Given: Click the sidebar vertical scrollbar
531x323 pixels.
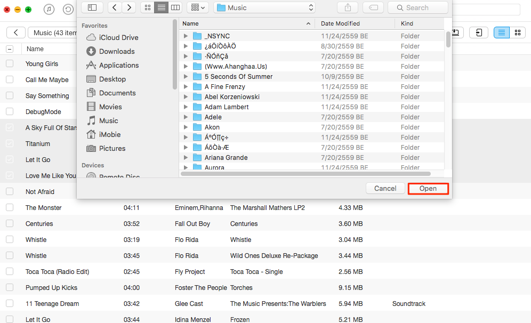Looking at the screenshot, I should click(x=175, y=54).
